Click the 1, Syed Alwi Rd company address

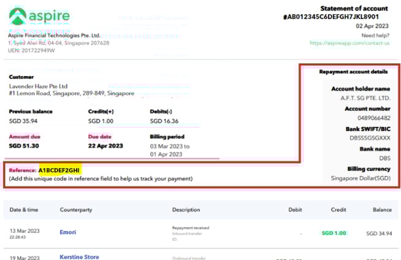point(59,43)
